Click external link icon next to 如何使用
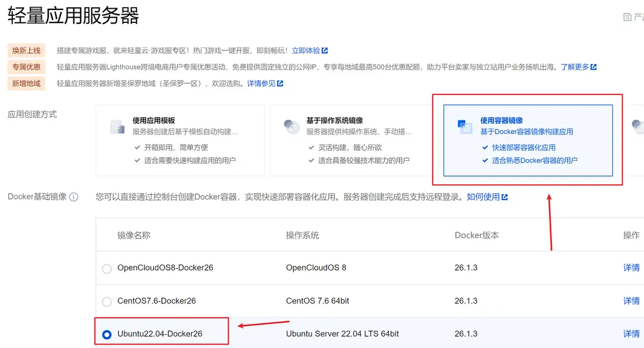Viewport: 644px width, 348px height. [x=505, y=197]
